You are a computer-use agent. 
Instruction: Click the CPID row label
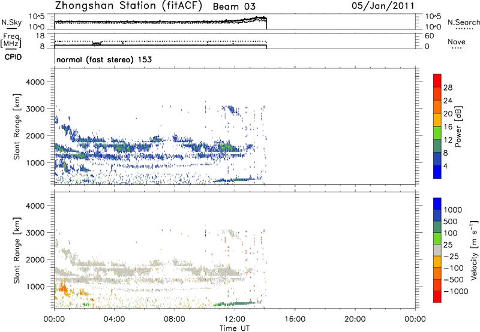tap(13, 57)
